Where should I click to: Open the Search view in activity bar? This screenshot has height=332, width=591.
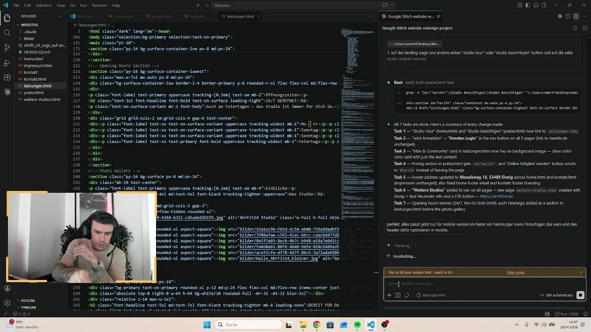[x=7, y=33]
